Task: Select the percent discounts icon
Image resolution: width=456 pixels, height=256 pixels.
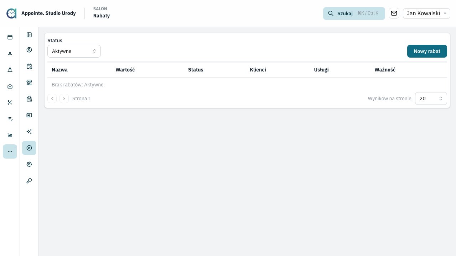Action: click(29, 148)
